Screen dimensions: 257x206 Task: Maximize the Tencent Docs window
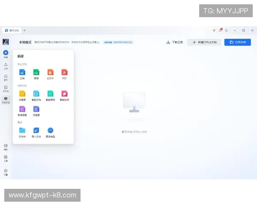coord(244,30)
